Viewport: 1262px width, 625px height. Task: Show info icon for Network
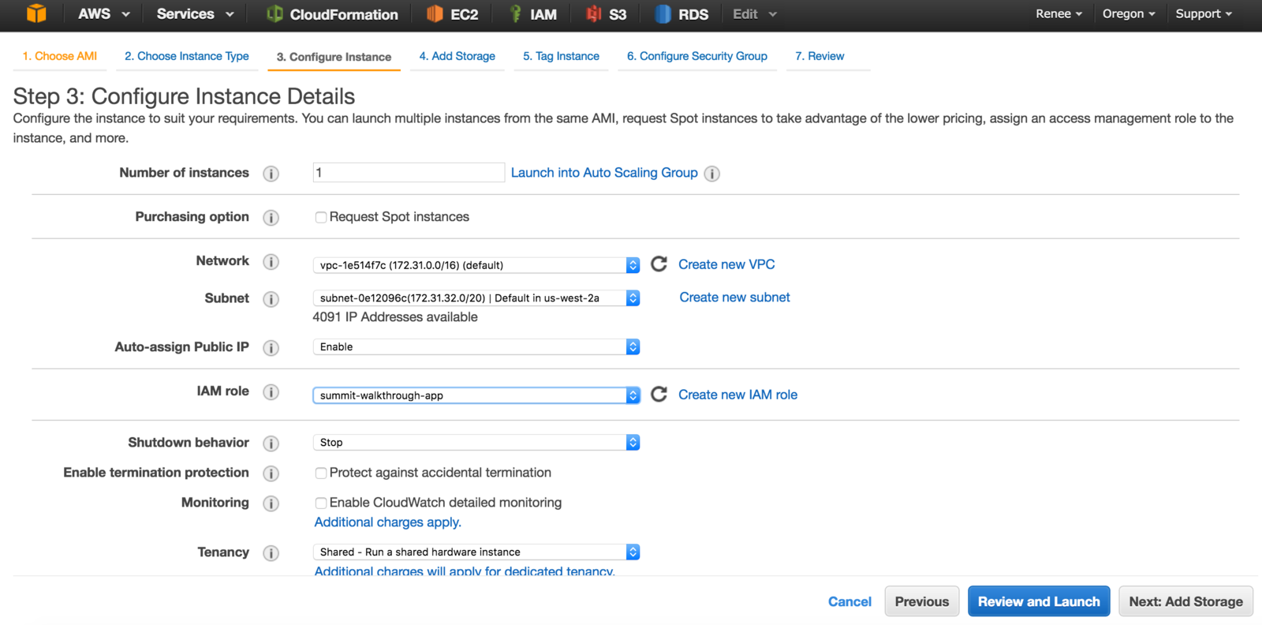coord(271,262)
